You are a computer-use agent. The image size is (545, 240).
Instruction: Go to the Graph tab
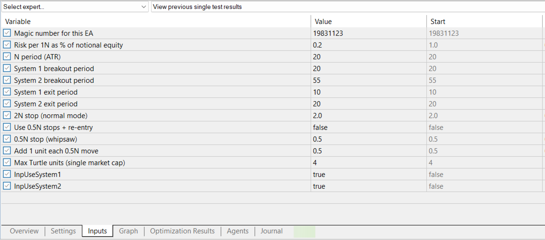click(128, 231)
